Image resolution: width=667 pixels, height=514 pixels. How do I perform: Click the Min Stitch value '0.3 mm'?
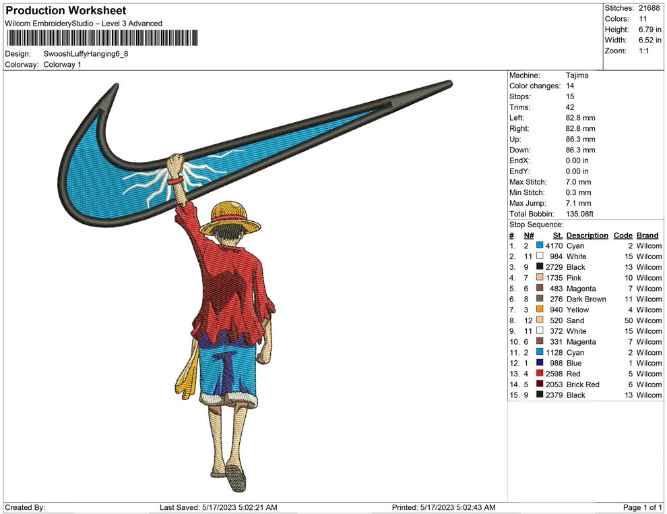(x=578, y=192)
